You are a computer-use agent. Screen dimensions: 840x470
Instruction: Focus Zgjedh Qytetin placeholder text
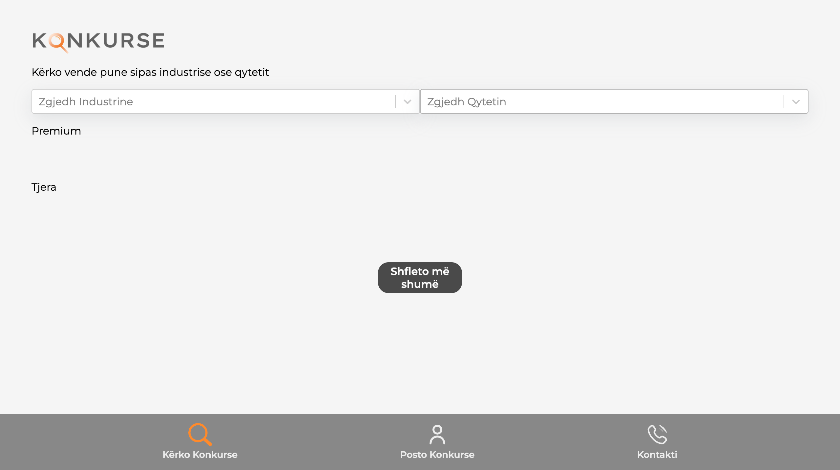466,102
